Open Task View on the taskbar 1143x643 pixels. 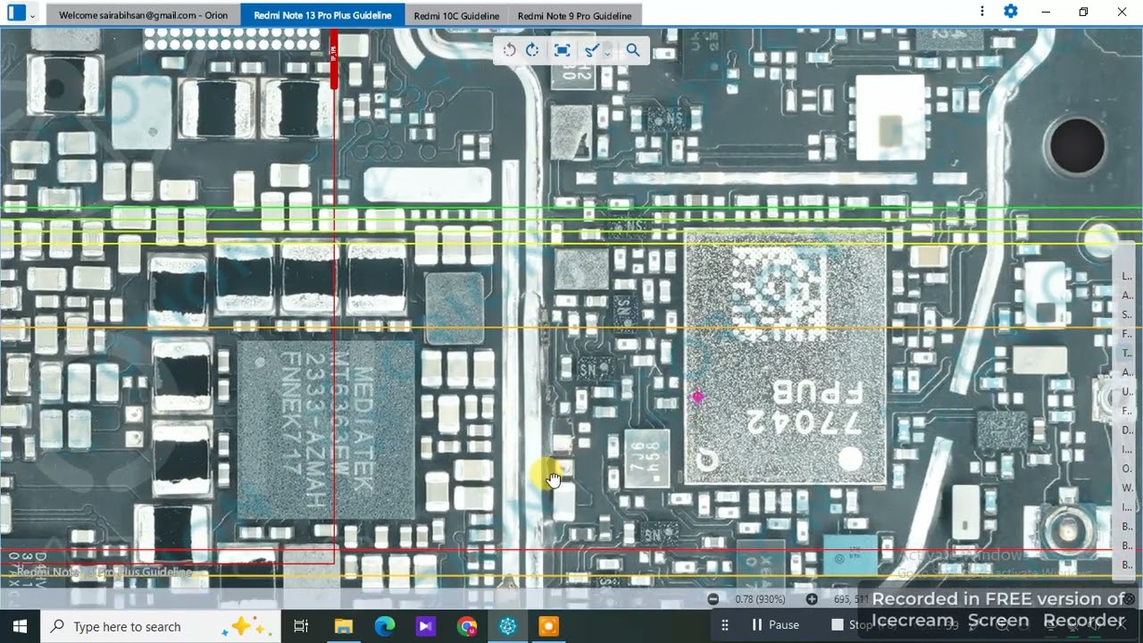pyautogui.click(x=301, y=626)
